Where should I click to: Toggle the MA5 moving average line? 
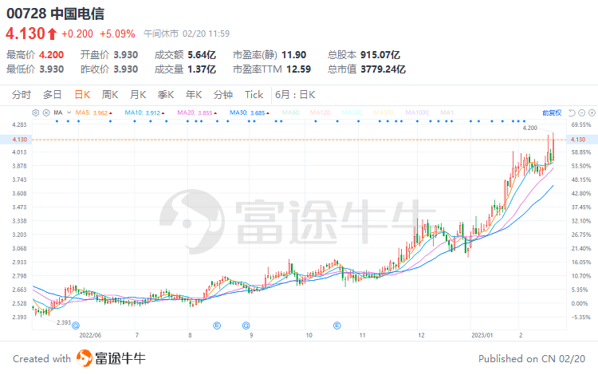(x=94, y=113)
